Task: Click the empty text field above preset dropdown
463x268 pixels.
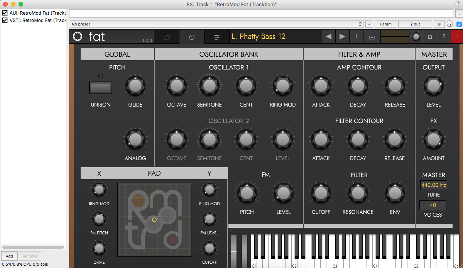Action: [x=262, y=14]
